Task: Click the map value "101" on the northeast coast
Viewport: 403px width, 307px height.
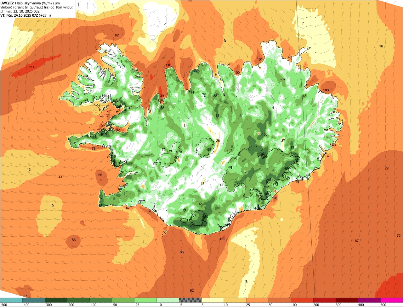Action: [x=260, y=59]
